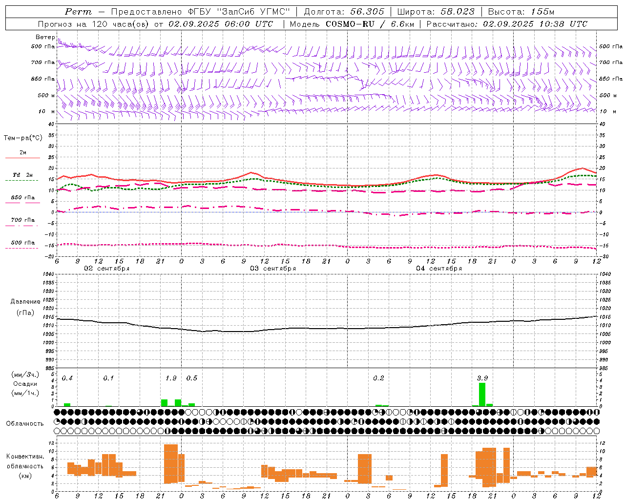This screenshot has width=625, height=500.
Task: Click the "Осадки" precipitation label
Action: [x=25, y=384]
